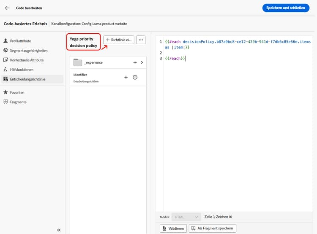This screenshot has width=317, height=234.
Task: Click the Profilattribute person icon
Action: click(5, 41)
